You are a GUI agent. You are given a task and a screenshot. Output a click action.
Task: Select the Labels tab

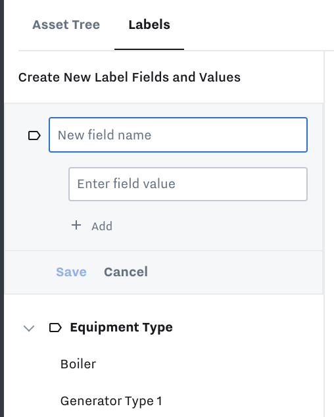pos(149,25)
